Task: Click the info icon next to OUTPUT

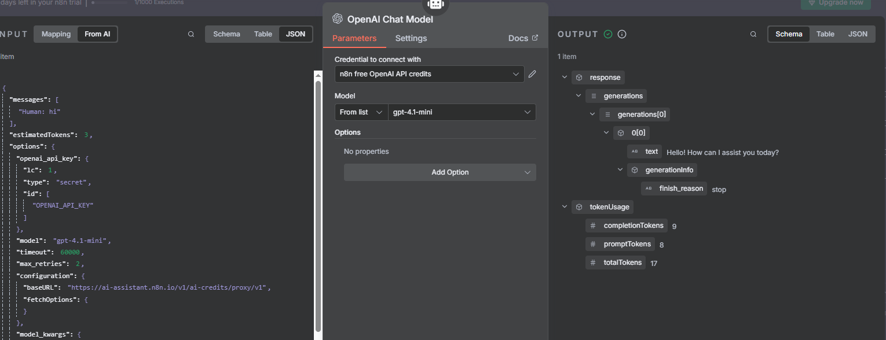Action: [x=622, y=34]
